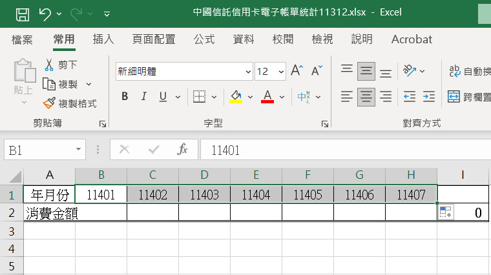
Task: Open the font name dropdown
Action: click(x=249, y=72)
